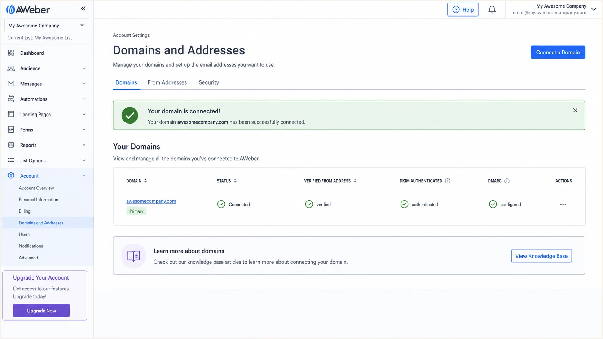Viewport: 603px width, 339px height.
Task: Expand the List Options menu chevron
Action: [x=84, y=160]
